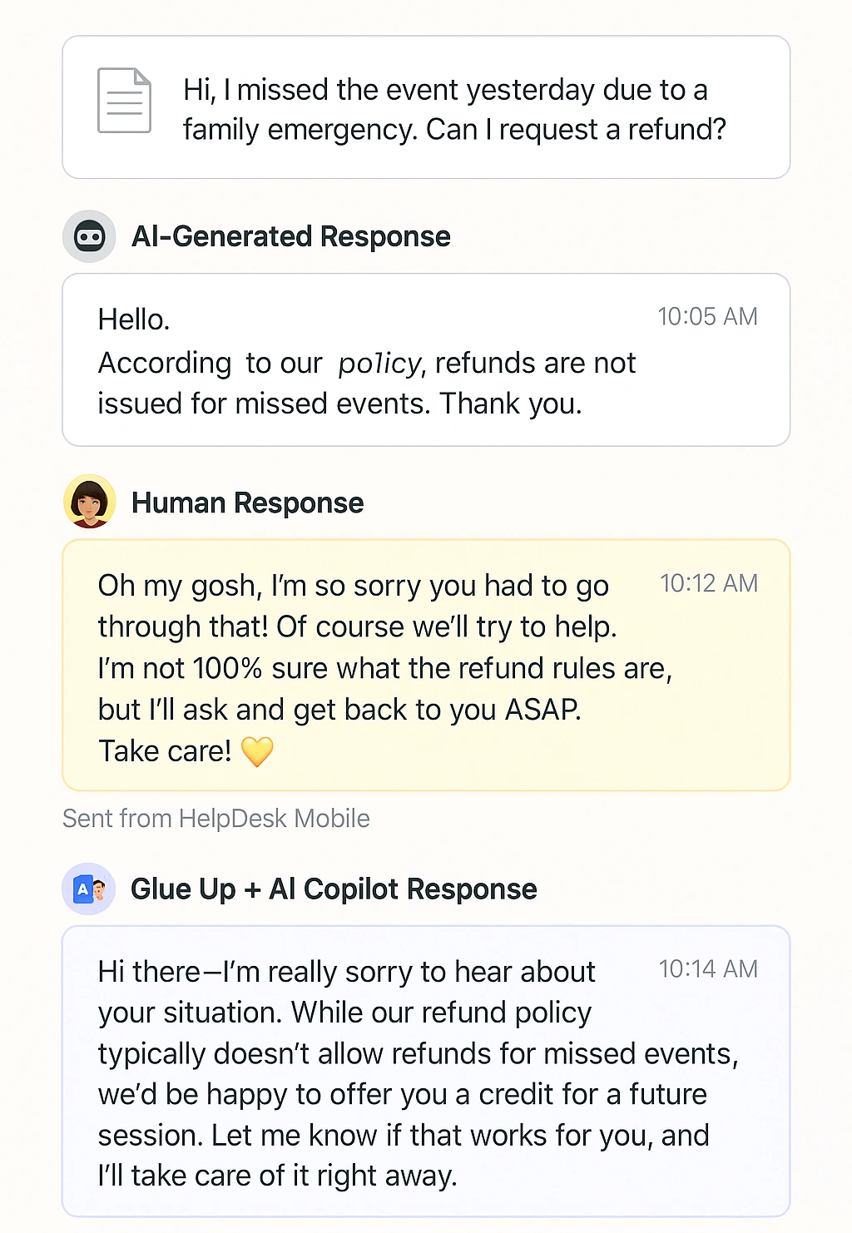The height and width of the screenshot is (1233, 852).
Task: Click "Hi there" opening line of Copilot reply
Action: pos(346,972)
